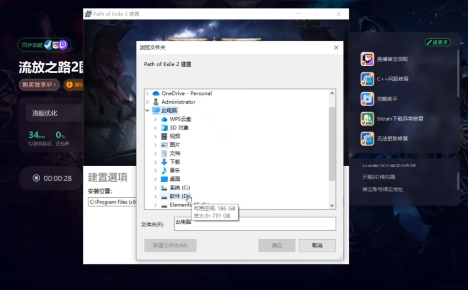Viewport: 468px width, 290px height.
Task: Click the 取消 cancel button
Action: (x=317, y=246)
